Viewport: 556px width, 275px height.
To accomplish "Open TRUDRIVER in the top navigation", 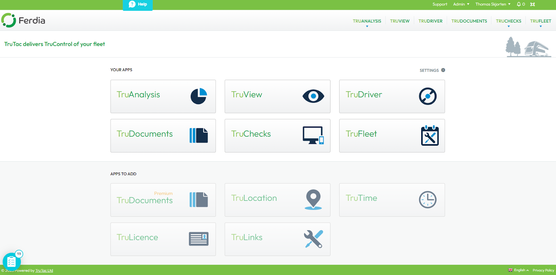I will pos(431,21).
